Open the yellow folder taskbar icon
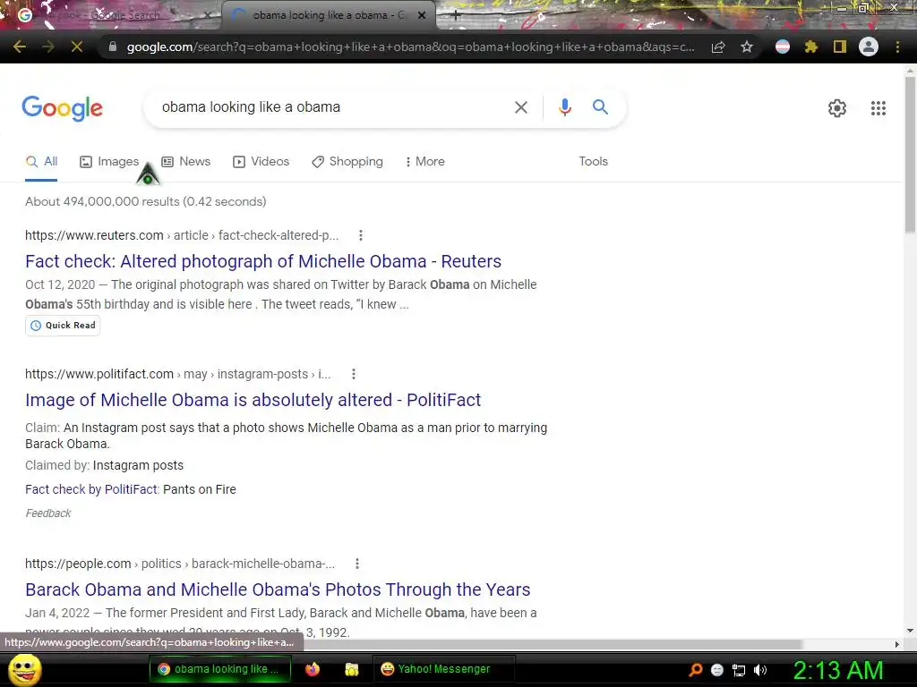The image size is (917, 687). [351, 669]
